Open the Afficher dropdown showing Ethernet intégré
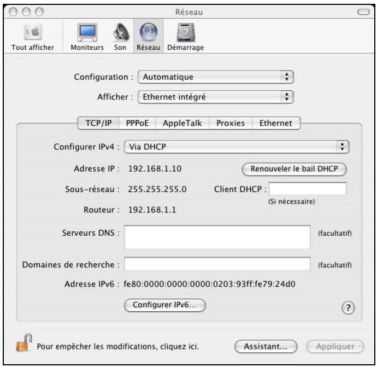Screen dimensions: 377x367 click(216, 97)
